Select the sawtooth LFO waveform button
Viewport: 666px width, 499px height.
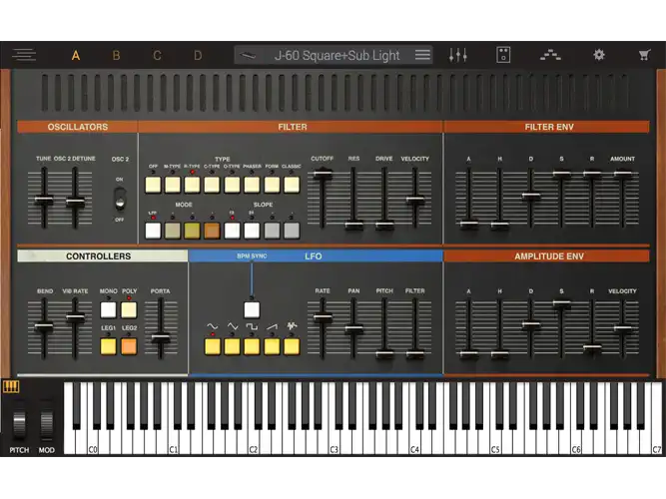pos(272,346)
